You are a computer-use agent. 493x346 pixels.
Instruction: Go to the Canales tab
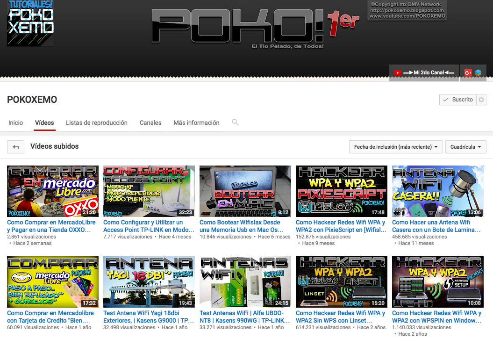tap(150, 123)
